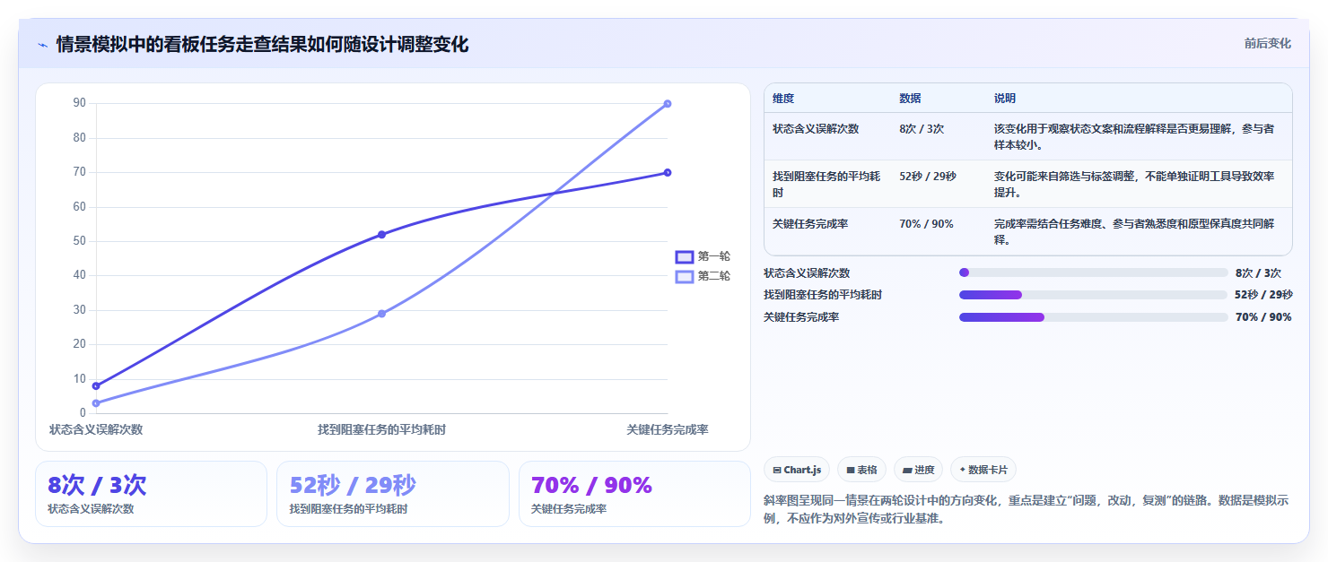This screenshot has height=562, width=1328.
Task: Click the lightning icon beside the title
Action: [x=42, y=45]
